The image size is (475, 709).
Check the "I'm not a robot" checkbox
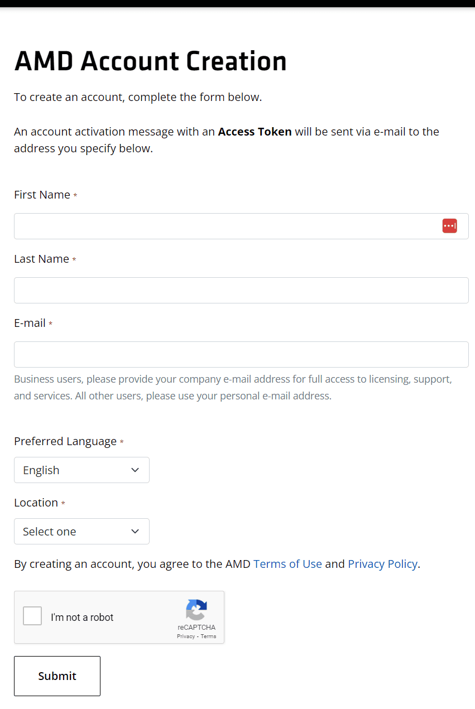click(32, 615)
